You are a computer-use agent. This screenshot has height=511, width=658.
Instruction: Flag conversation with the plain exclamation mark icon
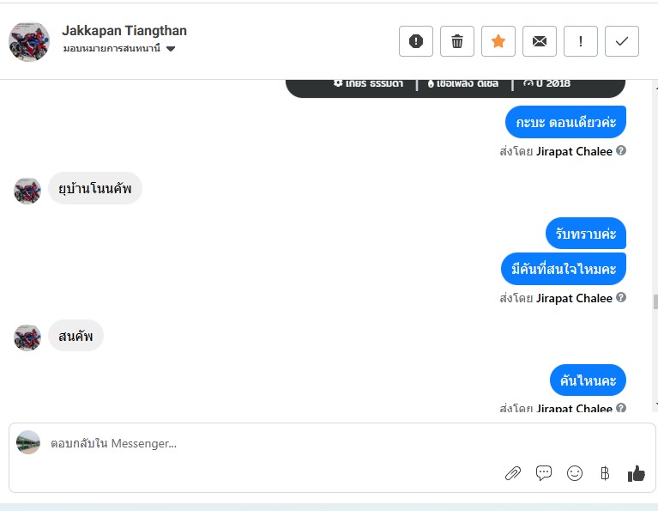pos(581,41)
